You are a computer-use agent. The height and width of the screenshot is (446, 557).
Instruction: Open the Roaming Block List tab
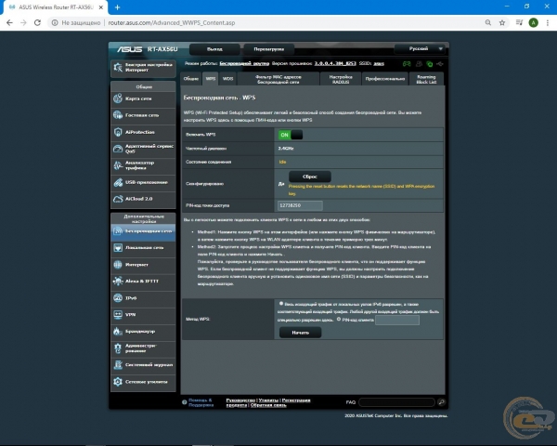pyautogui.click(x=426, y=79)
